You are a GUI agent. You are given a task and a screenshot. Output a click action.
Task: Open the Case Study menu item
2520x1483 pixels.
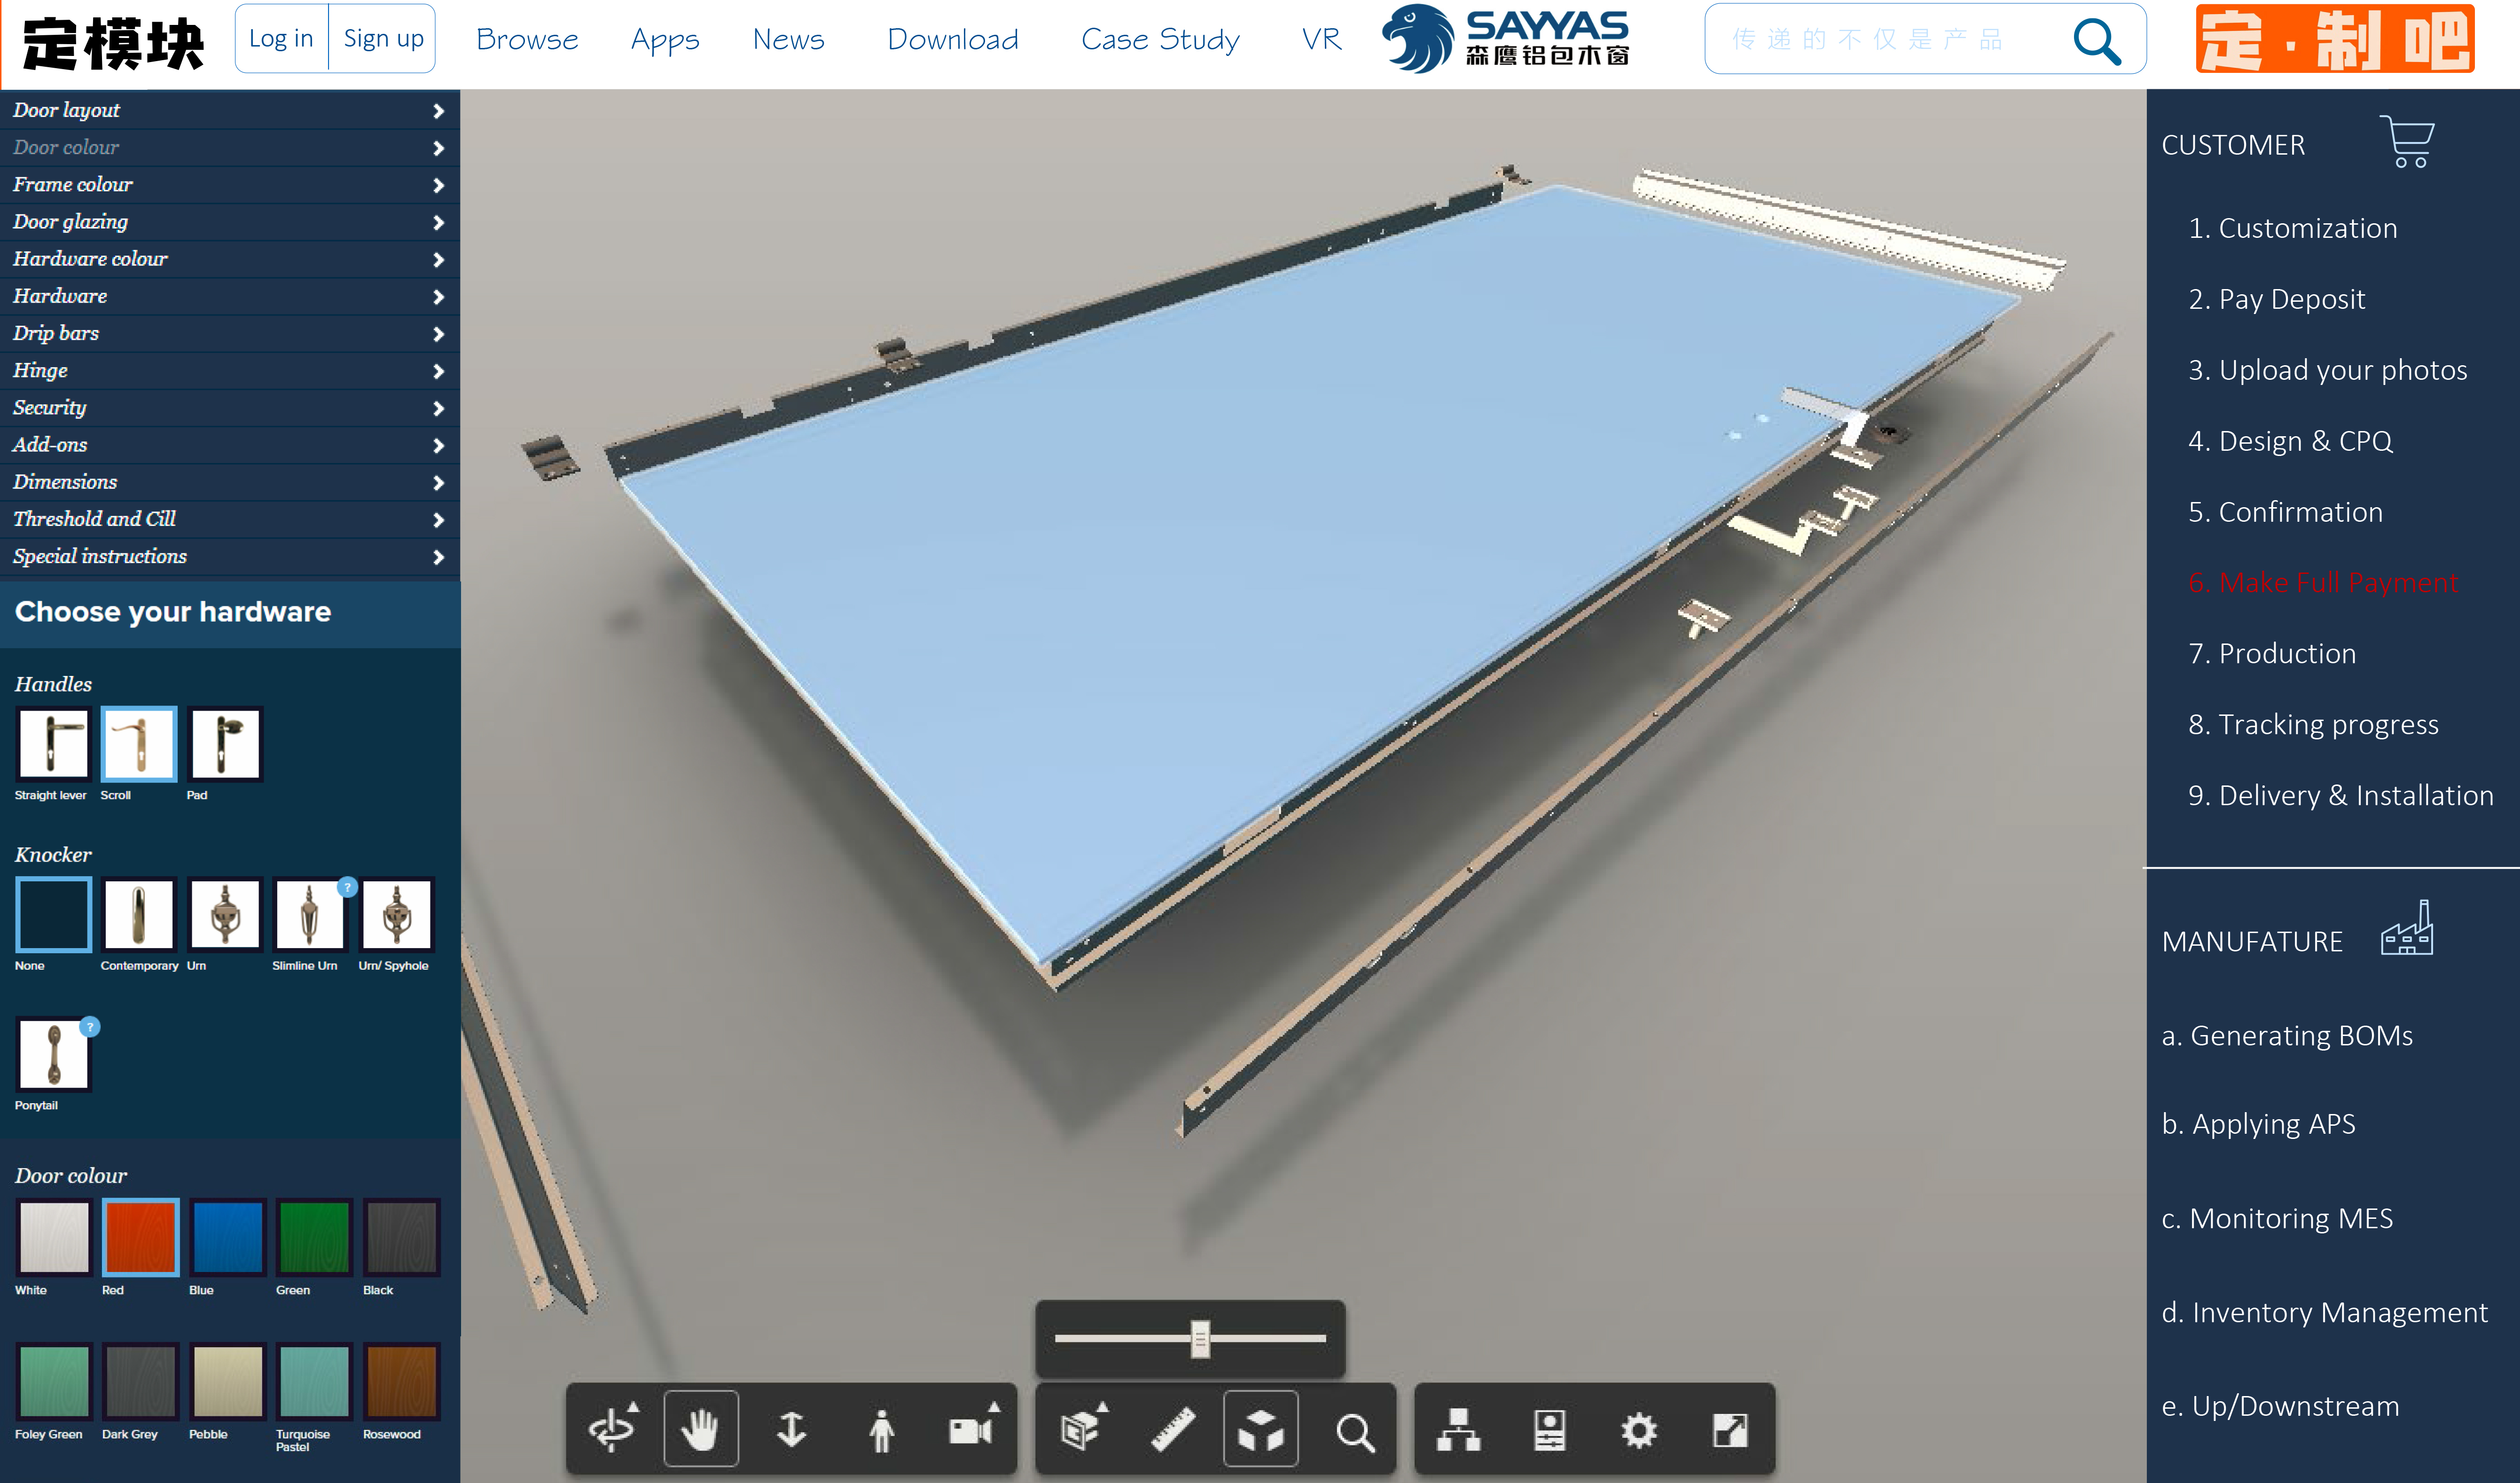(x=1160, y=39)
